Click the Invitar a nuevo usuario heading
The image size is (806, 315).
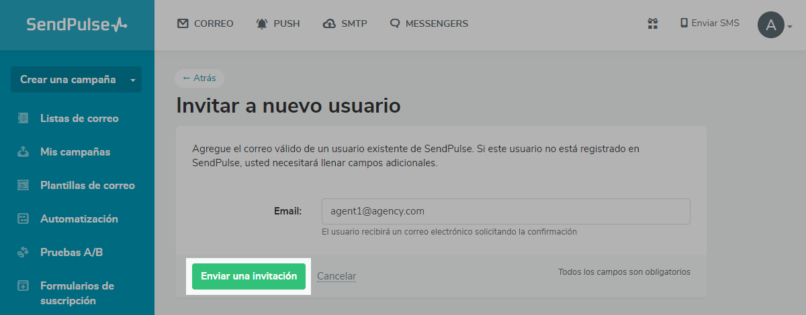coord(289,106)
